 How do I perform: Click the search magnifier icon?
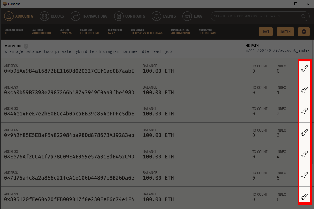[x=303, y=16]
